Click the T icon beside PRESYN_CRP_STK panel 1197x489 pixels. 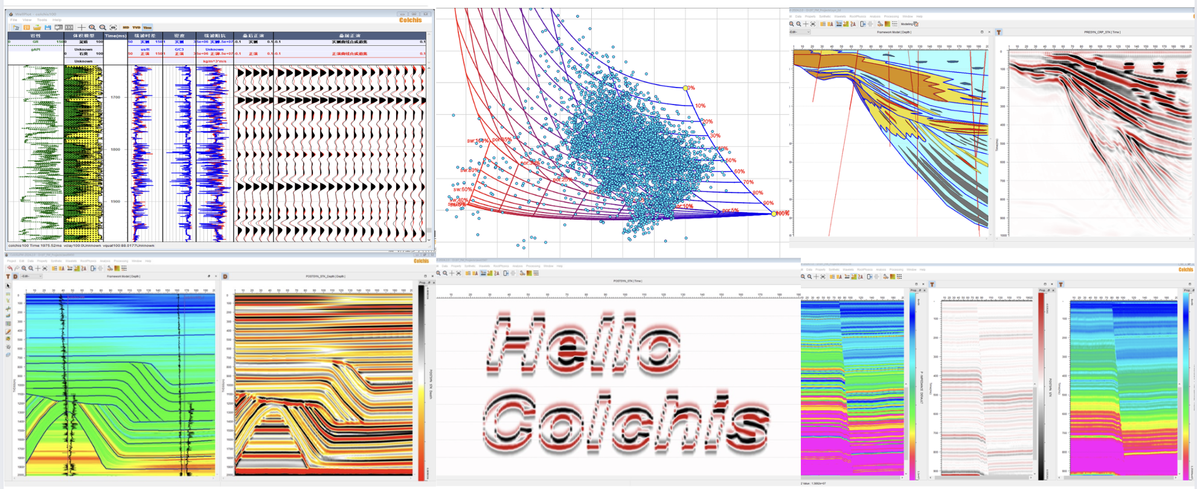point(999,33)
